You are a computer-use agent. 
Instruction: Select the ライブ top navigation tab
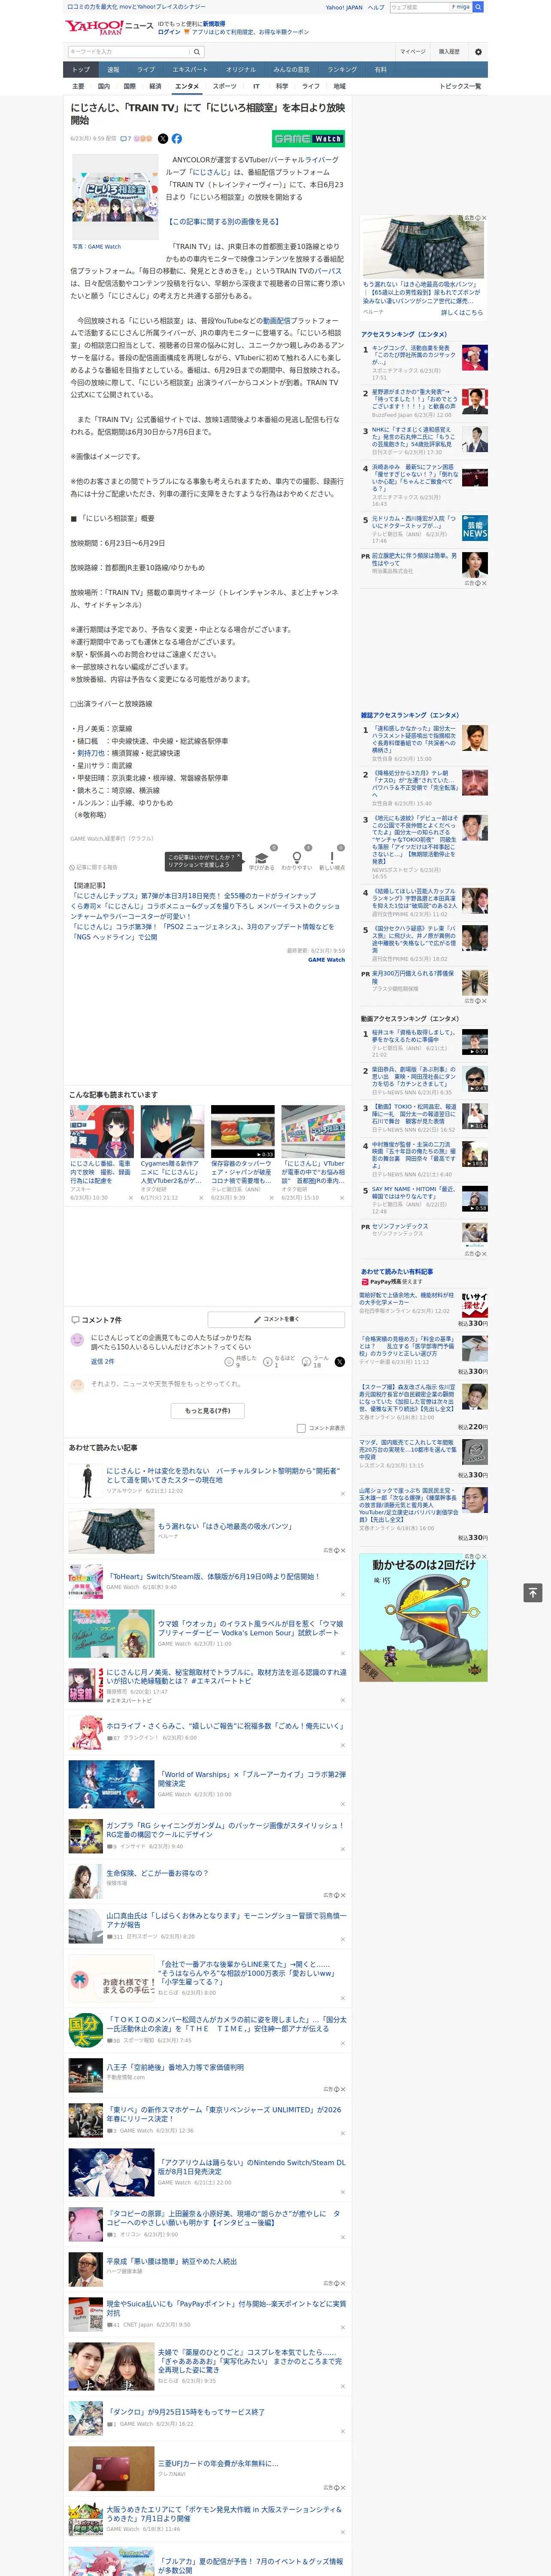[x=146, y=70]
